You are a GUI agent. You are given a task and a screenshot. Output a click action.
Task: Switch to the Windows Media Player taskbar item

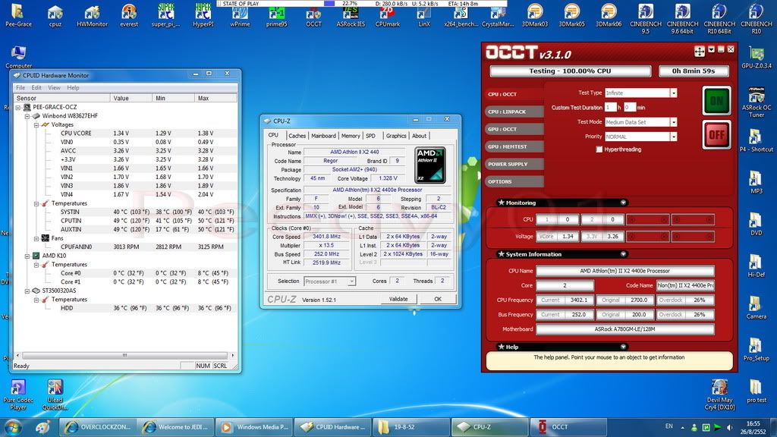click(256, 426)
